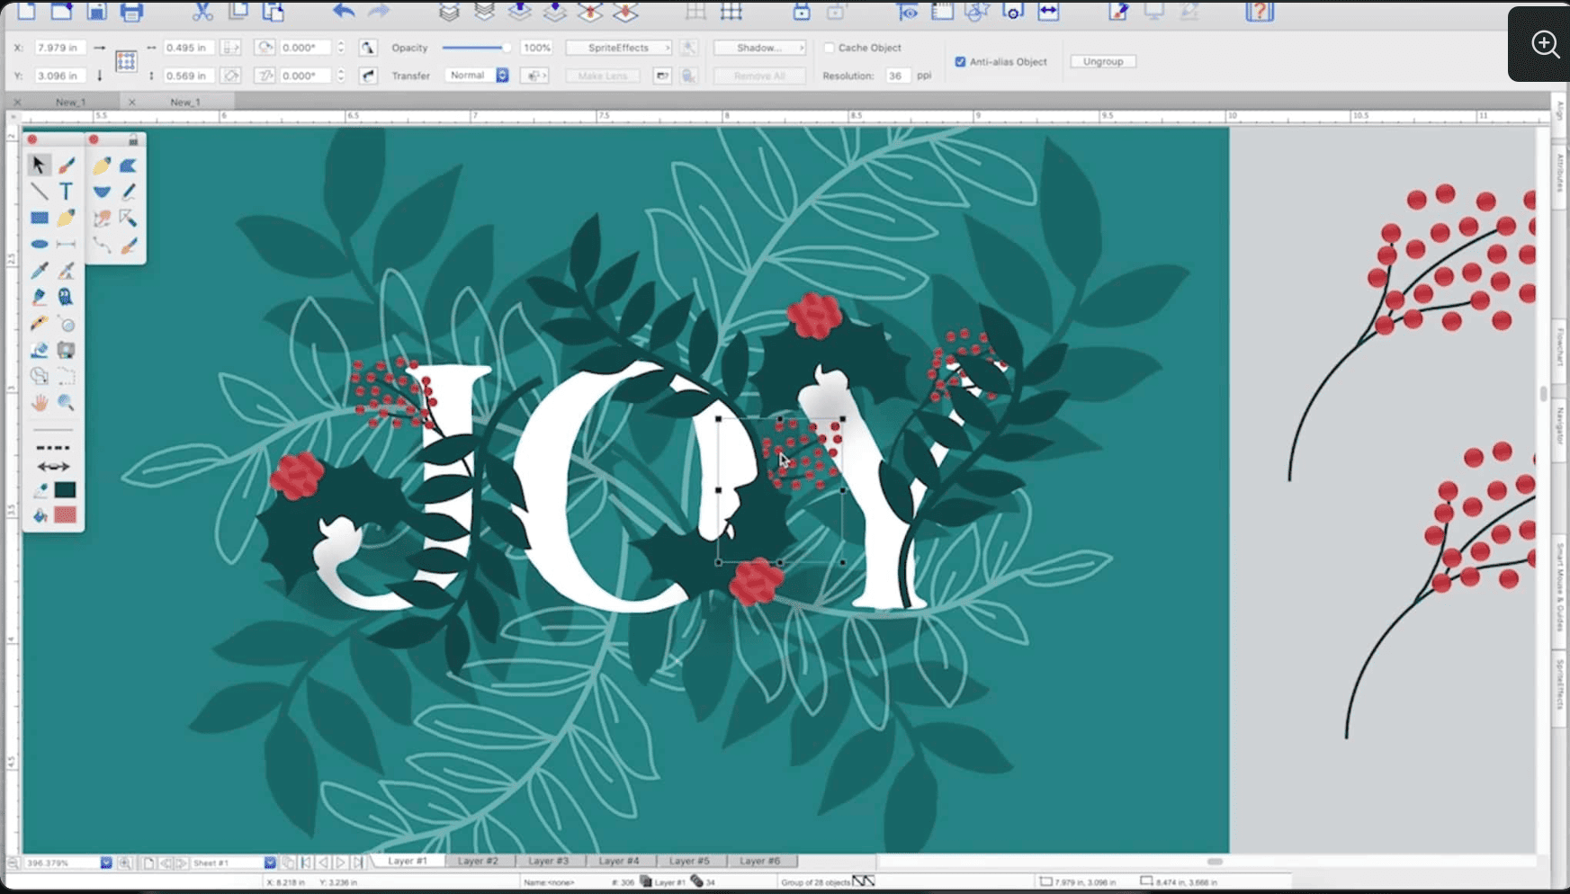The image size is (1570, 894).
Task: Click the dark teal pen ink swatch
Action: 65,489
